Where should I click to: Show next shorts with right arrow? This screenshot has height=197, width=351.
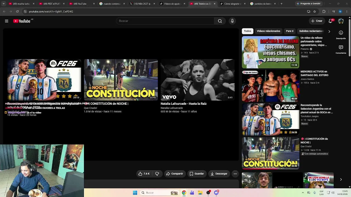(341, 179)
